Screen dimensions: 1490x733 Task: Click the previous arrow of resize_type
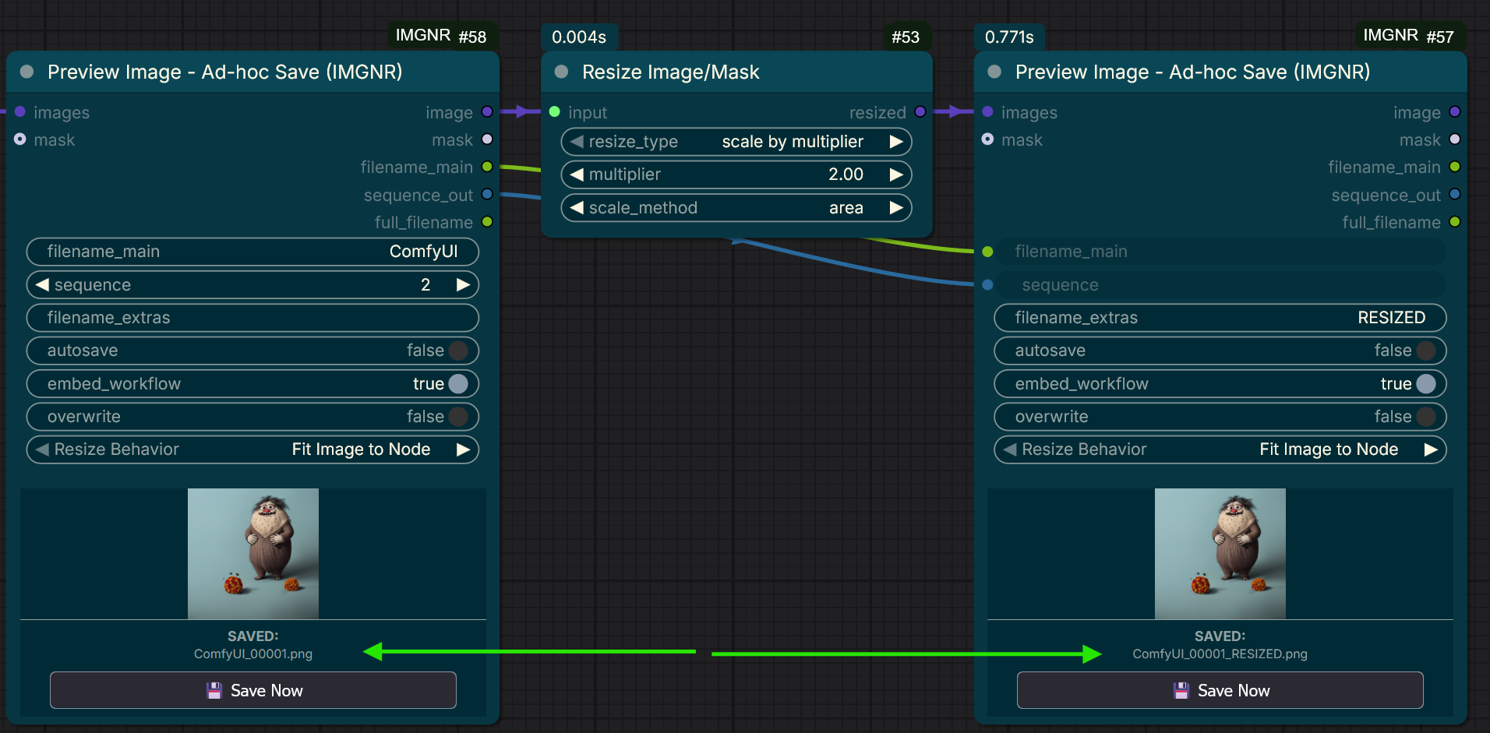[577, 142]
